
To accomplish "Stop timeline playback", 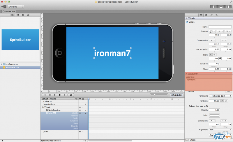I will [x=60, y=95].
